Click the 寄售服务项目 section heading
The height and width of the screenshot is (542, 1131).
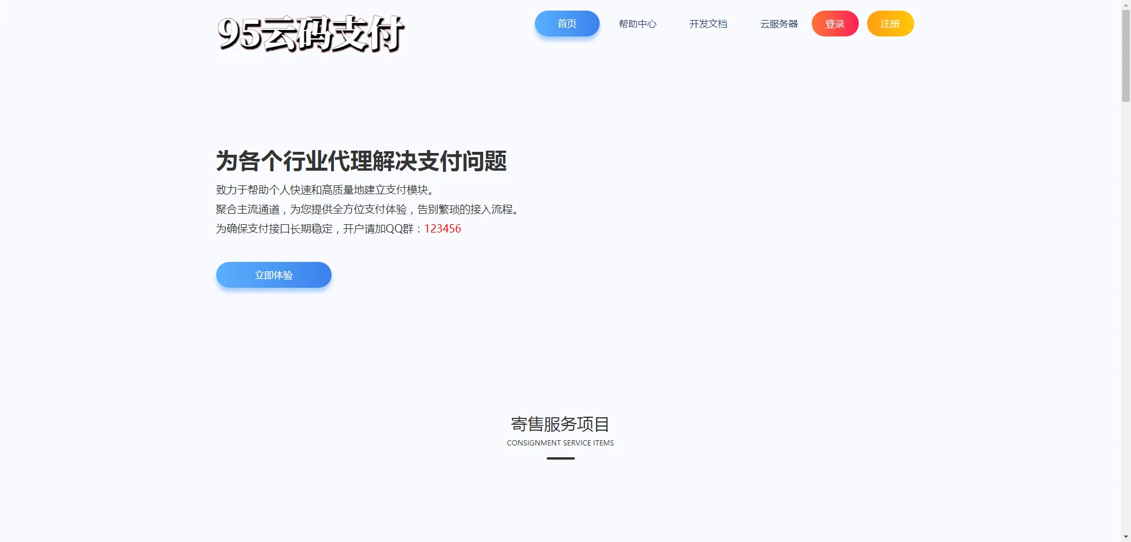pos(560,425)
